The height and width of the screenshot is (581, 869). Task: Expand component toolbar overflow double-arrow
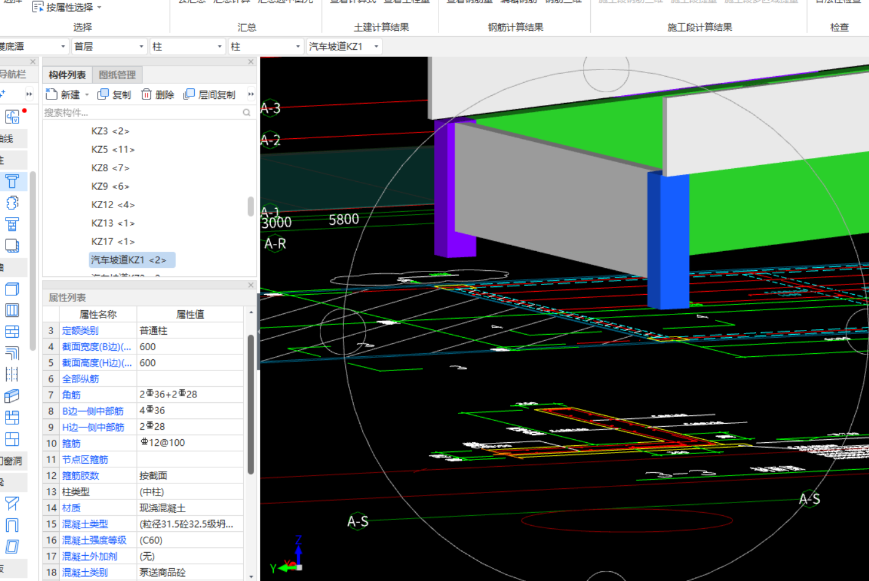click(251, 94)
